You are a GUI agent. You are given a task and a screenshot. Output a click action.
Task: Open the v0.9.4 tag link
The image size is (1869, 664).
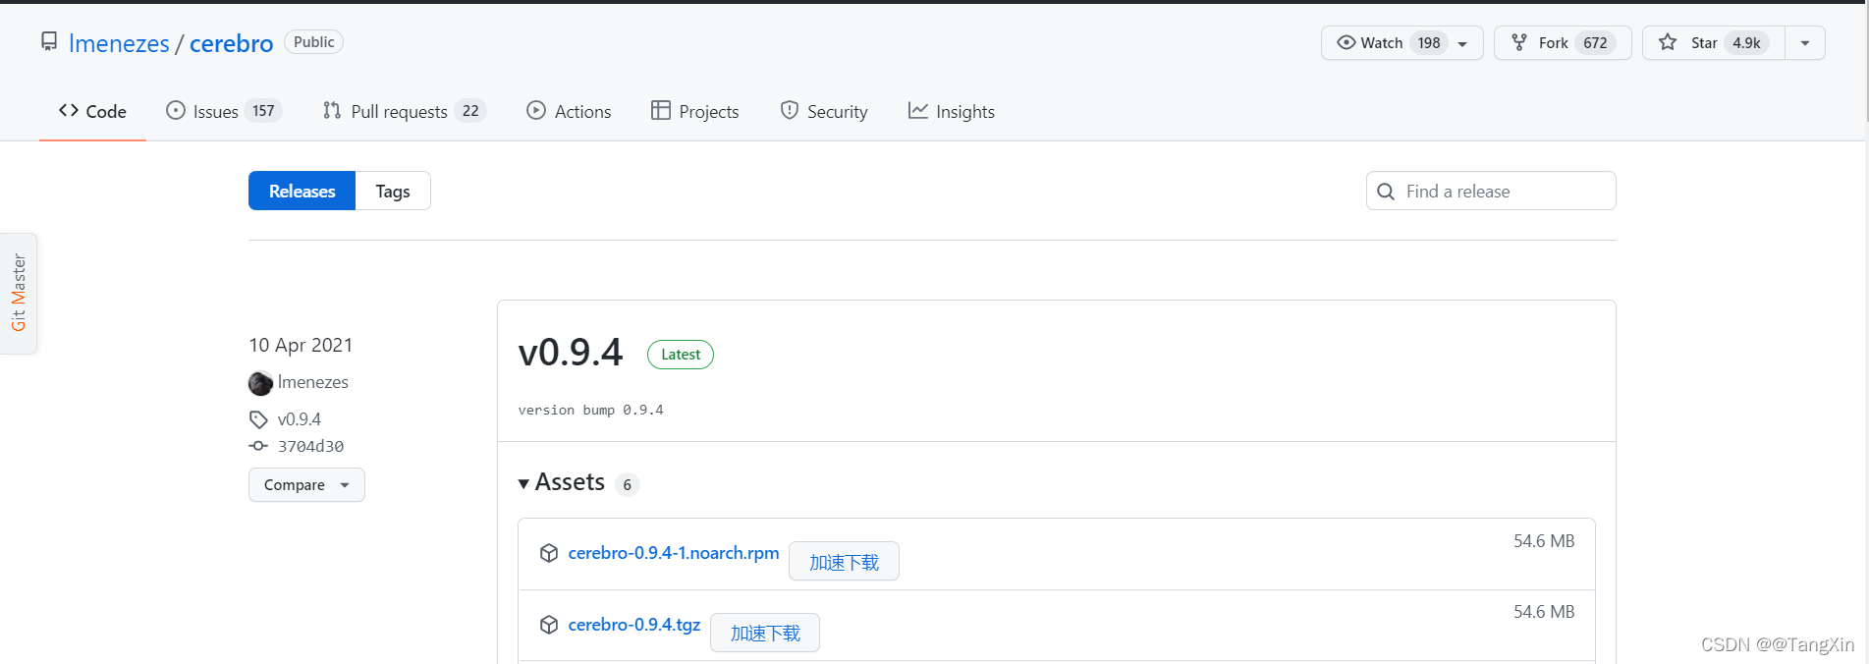[x=300, y=419]
